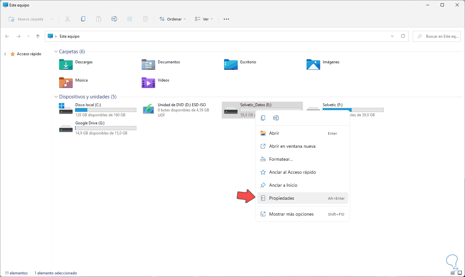Viewport: 465px width, 277px height.
Task: Click the Copy icon in context menu
Action: point(263,118)
